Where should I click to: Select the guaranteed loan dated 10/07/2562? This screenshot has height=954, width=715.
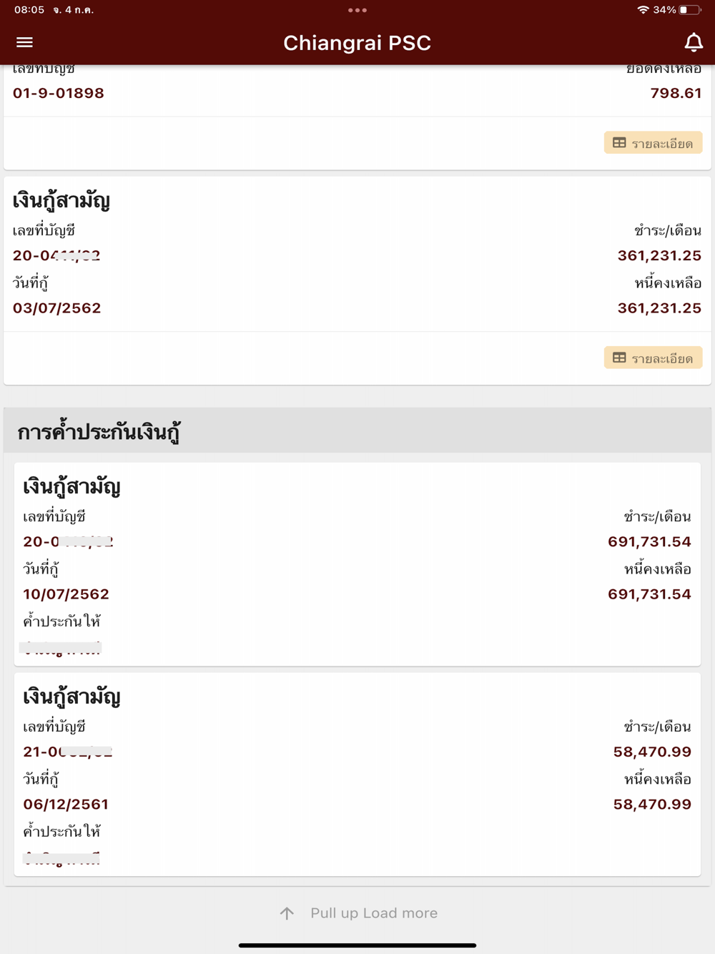357,564
